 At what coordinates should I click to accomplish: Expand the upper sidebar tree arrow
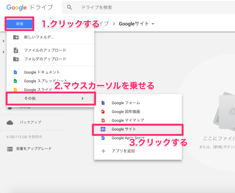4,41
